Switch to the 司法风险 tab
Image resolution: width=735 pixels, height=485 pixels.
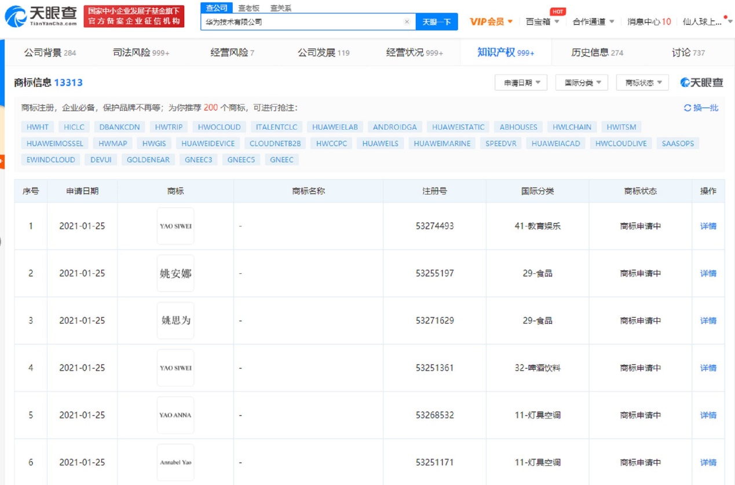coord(141,53)
